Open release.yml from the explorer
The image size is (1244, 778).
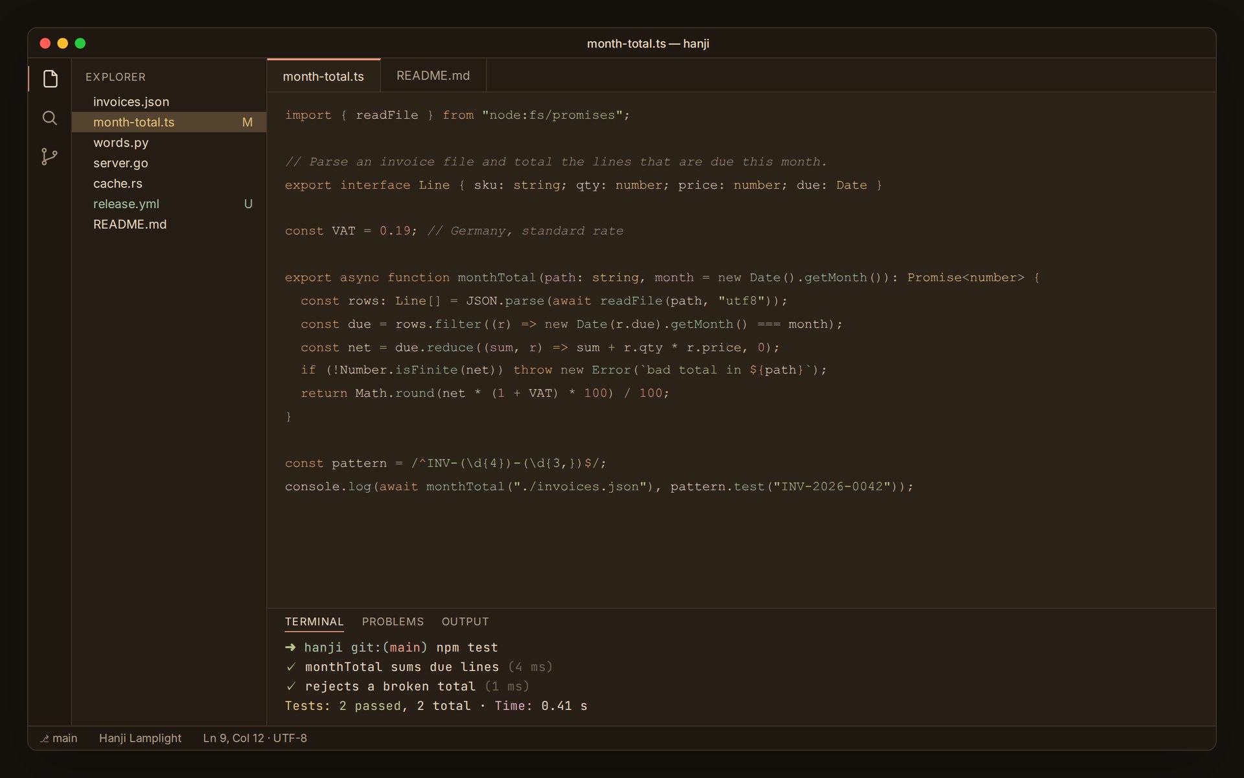tap(169, 204)
